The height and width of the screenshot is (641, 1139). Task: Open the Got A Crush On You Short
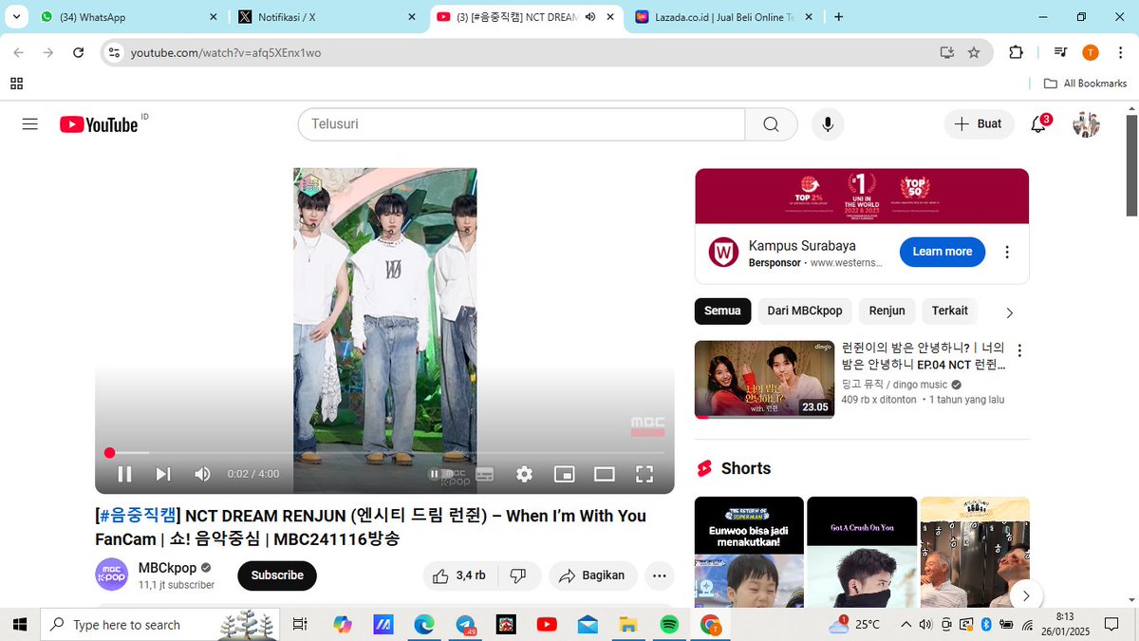pos(862,552)
